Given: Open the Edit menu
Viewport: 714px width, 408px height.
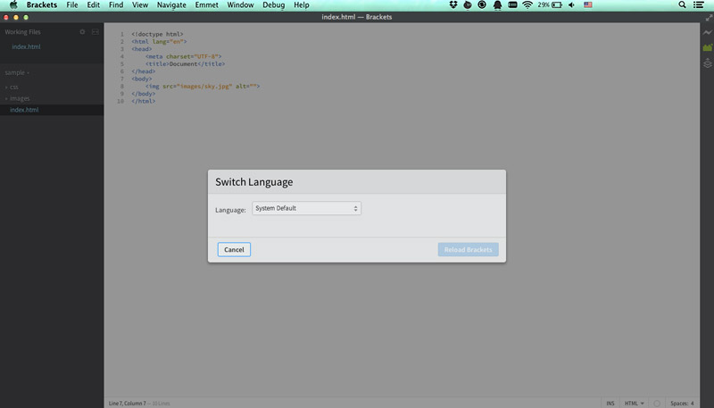Looking at the screenshot, I should click(x=94, y=5).
